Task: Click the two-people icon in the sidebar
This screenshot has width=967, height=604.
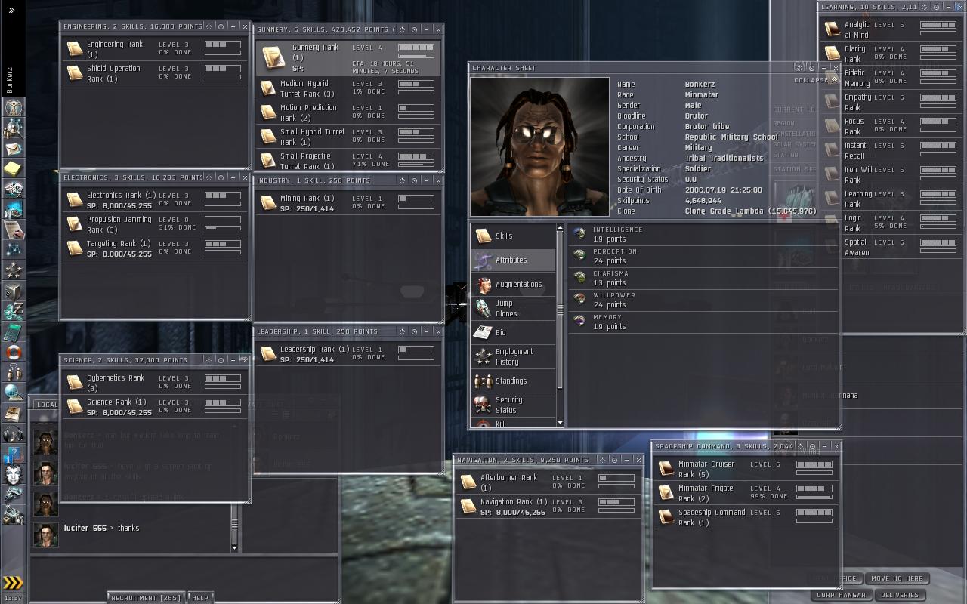Action: 14,372
